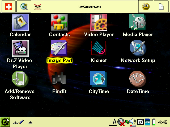This screenshot has height=127, width=170.
Task: Click the CF card tray icon
Action: coord(141,122)
